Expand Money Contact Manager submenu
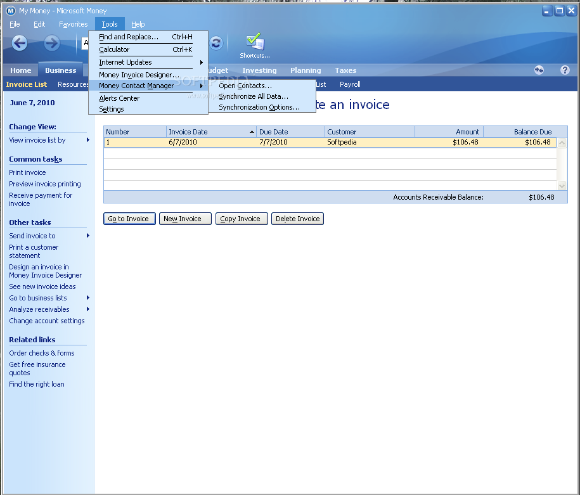The width and height of the screenshot is (580, 495). [148, 86]
